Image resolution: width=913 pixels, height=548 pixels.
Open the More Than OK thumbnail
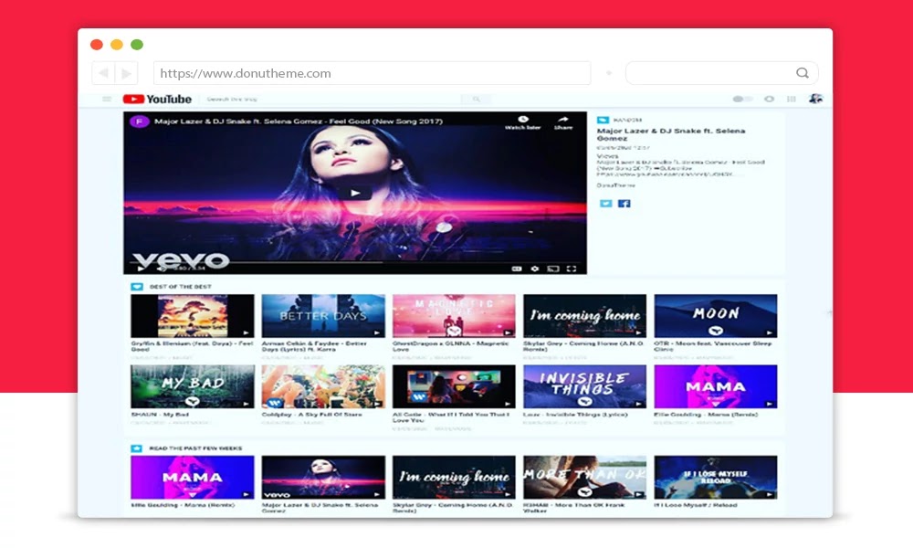pyautogui.click(x=584, y=478)
